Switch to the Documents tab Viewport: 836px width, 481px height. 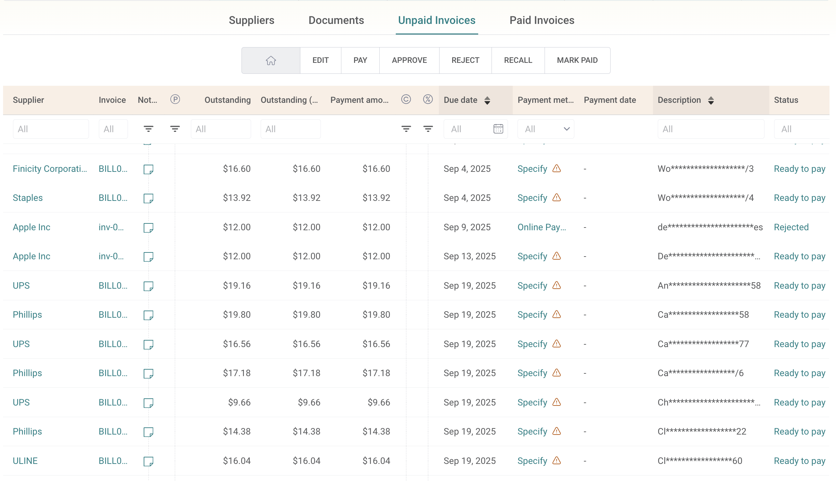point(336,20)
